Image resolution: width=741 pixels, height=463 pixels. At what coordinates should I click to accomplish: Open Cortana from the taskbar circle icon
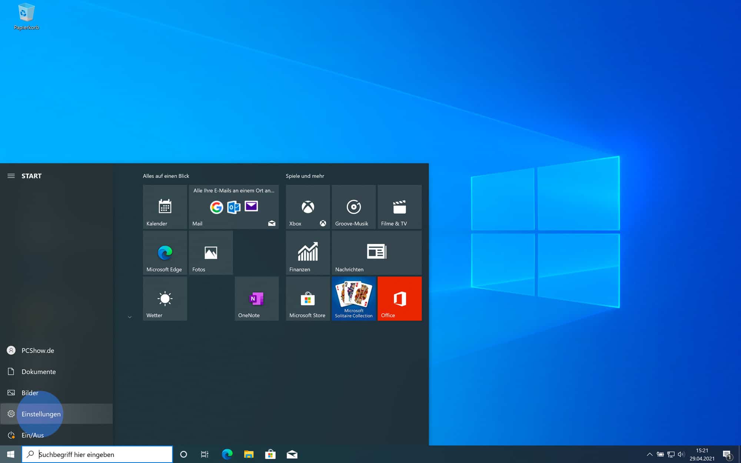pyautogui.click(x=183, y=454)
